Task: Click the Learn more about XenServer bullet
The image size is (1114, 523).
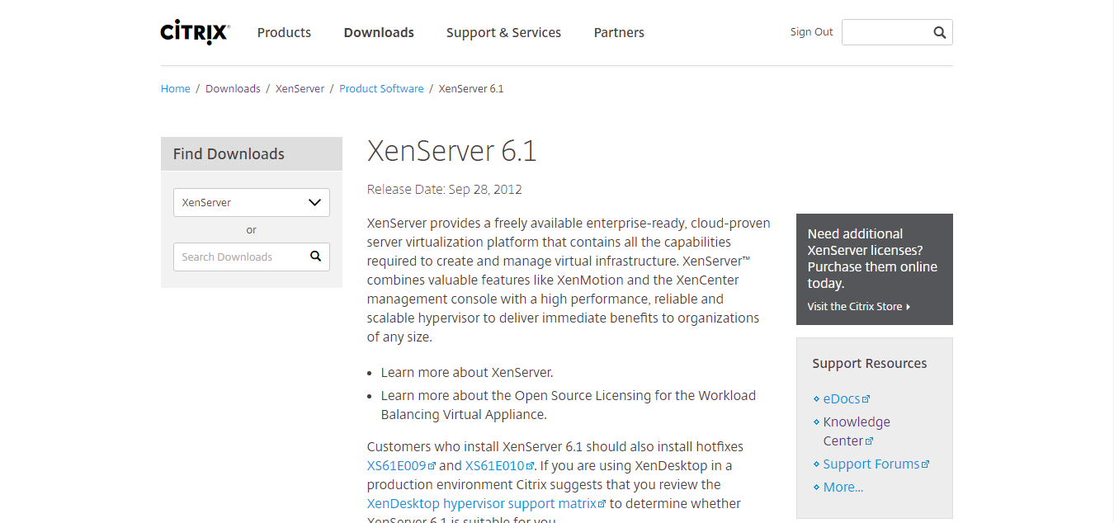Action: [x=467, y=372]
